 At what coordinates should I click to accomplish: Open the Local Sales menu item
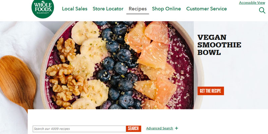(x=75, y=9)
